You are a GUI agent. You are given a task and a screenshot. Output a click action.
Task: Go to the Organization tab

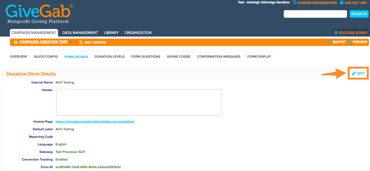tap(138, 33)
